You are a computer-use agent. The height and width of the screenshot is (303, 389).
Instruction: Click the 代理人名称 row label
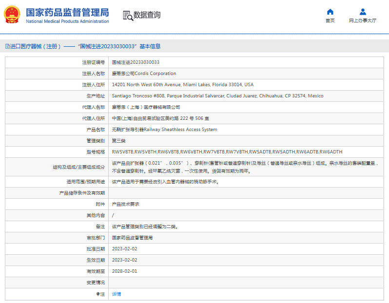[x=94, y=107]
